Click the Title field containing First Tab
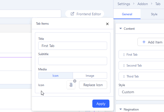The height and width of the screenshot is (112, 164). [x=73, y=46]
